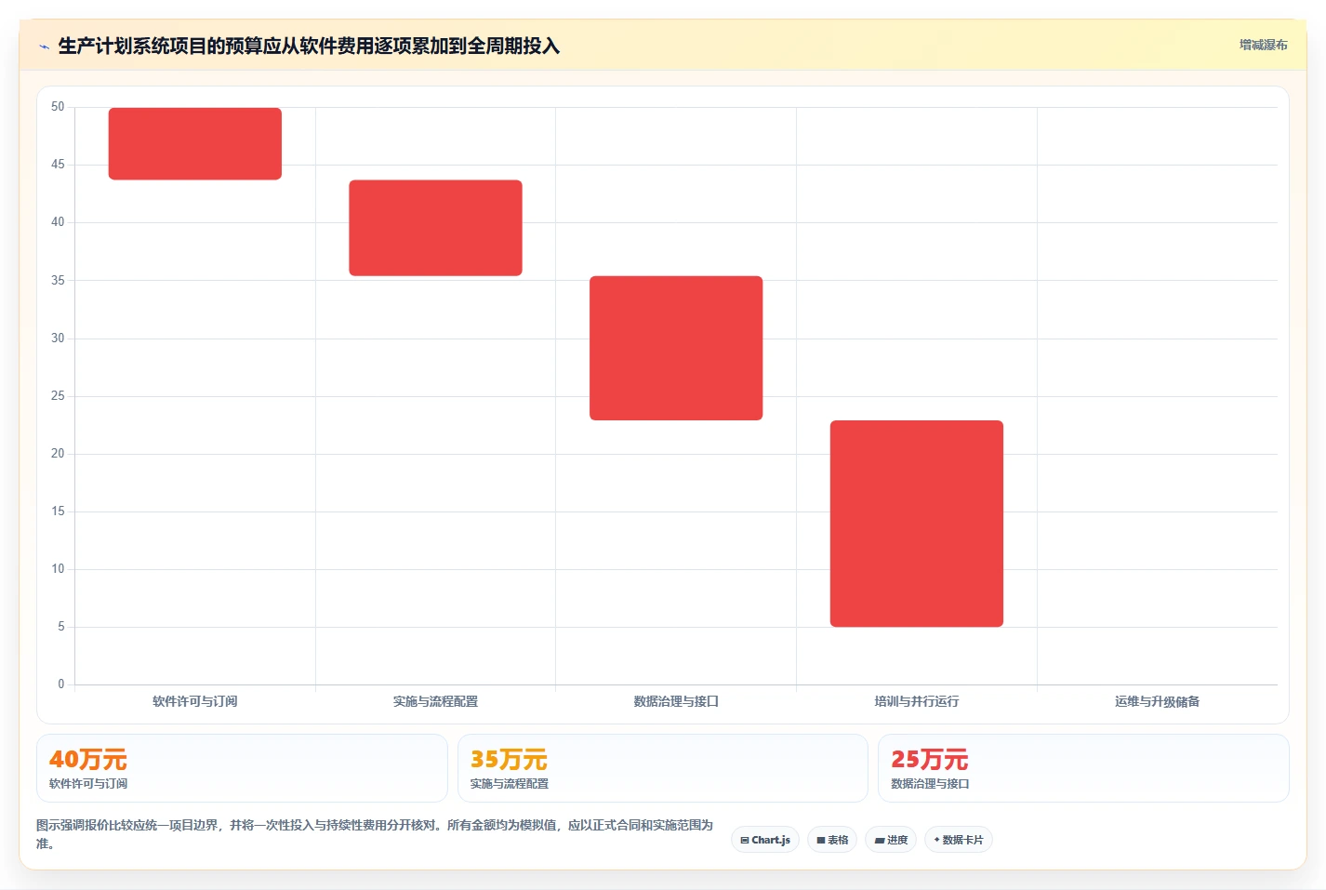
Task: Click the x-axis label 软件许可与订阅
Action: click(195, 701)
